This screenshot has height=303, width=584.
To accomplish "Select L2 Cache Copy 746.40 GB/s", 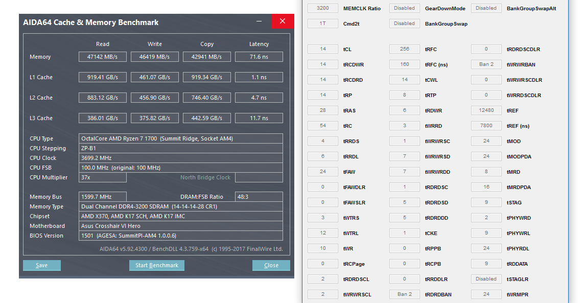I will (x=207, y=98).
